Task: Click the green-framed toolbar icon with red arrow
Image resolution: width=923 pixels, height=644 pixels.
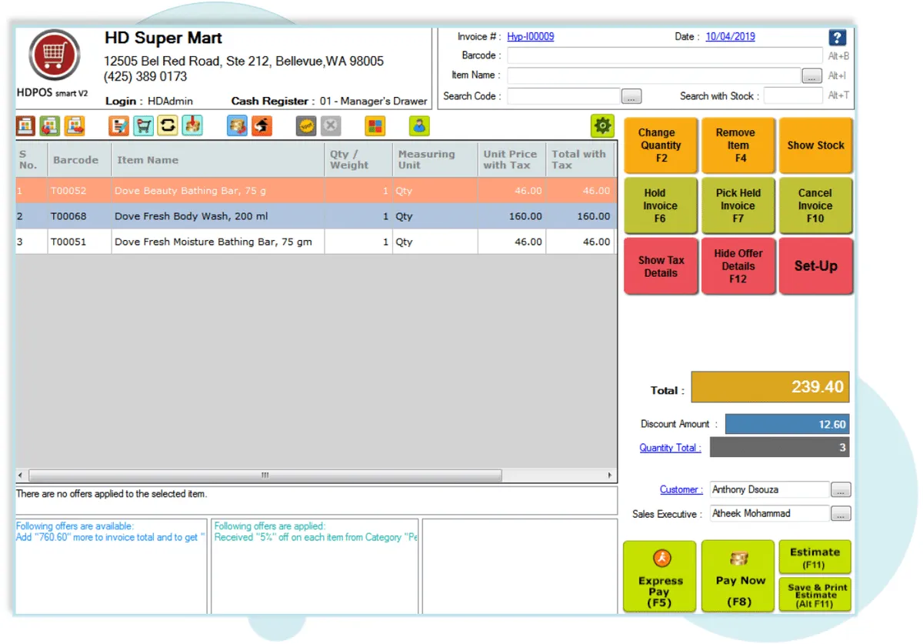Action: pyautogui.click(x=50, y=125)
